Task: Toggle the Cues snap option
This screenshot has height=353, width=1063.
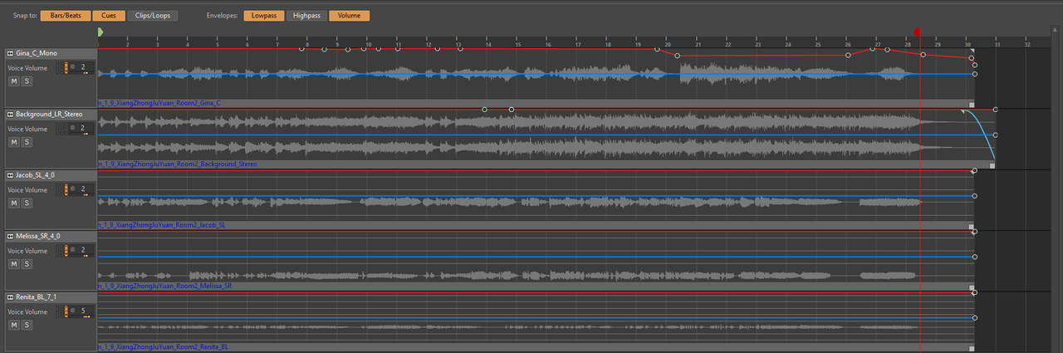Action: 107,16
